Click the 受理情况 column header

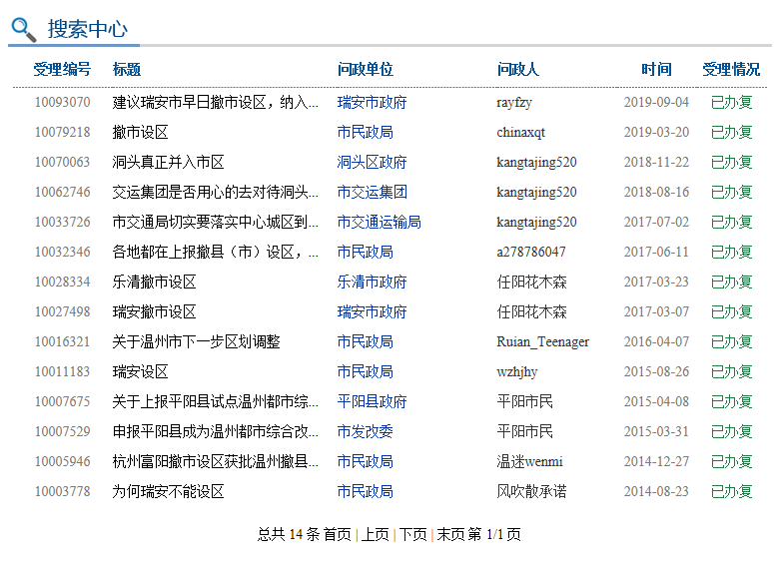[731, 70]
